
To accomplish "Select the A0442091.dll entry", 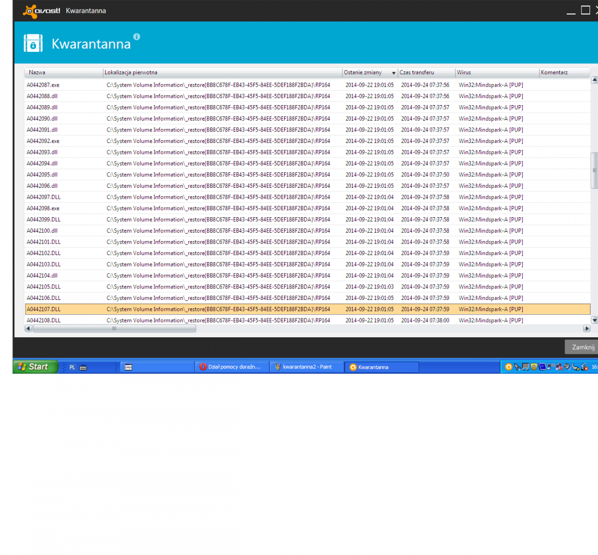I will [x=307, y=130].
